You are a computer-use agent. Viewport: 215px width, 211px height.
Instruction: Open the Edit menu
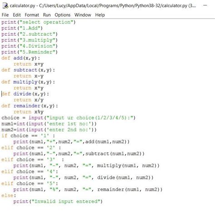point(17,15)
